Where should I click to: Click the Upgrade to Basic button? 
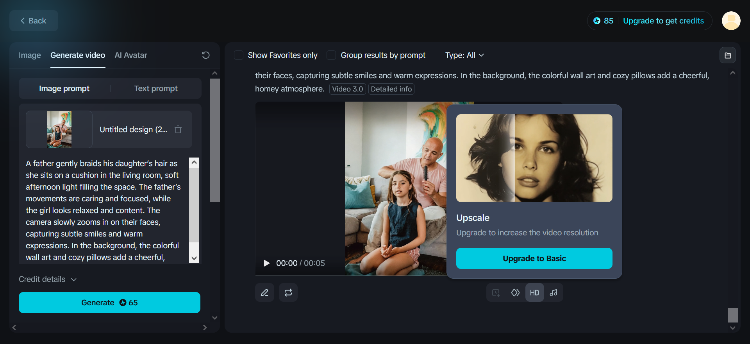tap(534, 258)
